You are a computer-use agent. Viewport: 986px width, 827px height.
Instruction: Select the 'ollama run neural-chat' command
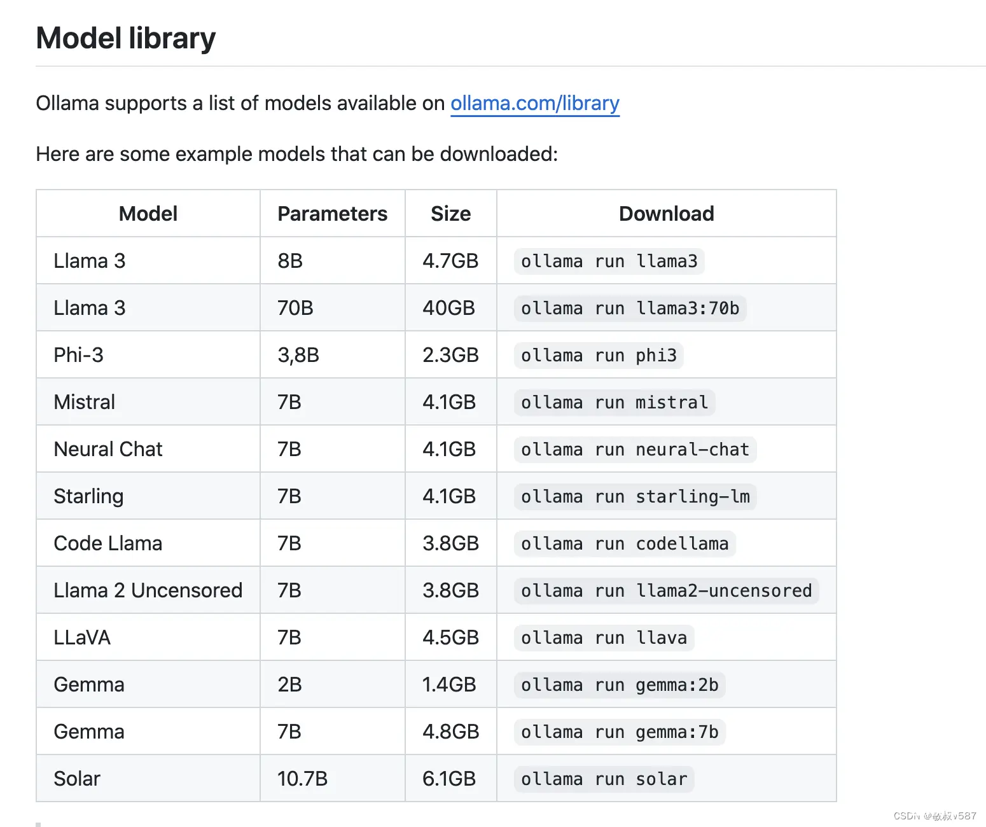tap(635, 450)
